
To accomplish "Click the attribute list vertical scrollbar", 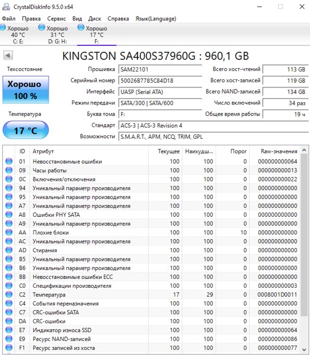I will 304,237.
